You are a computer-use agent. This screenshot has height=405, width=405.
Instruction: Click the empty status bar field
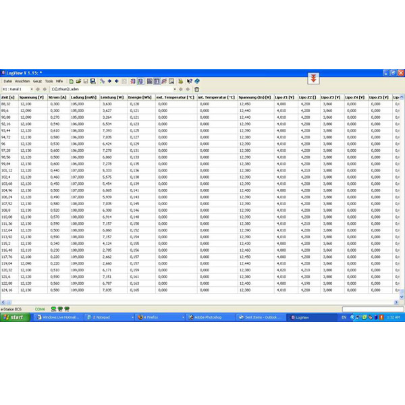coord(373,309)
